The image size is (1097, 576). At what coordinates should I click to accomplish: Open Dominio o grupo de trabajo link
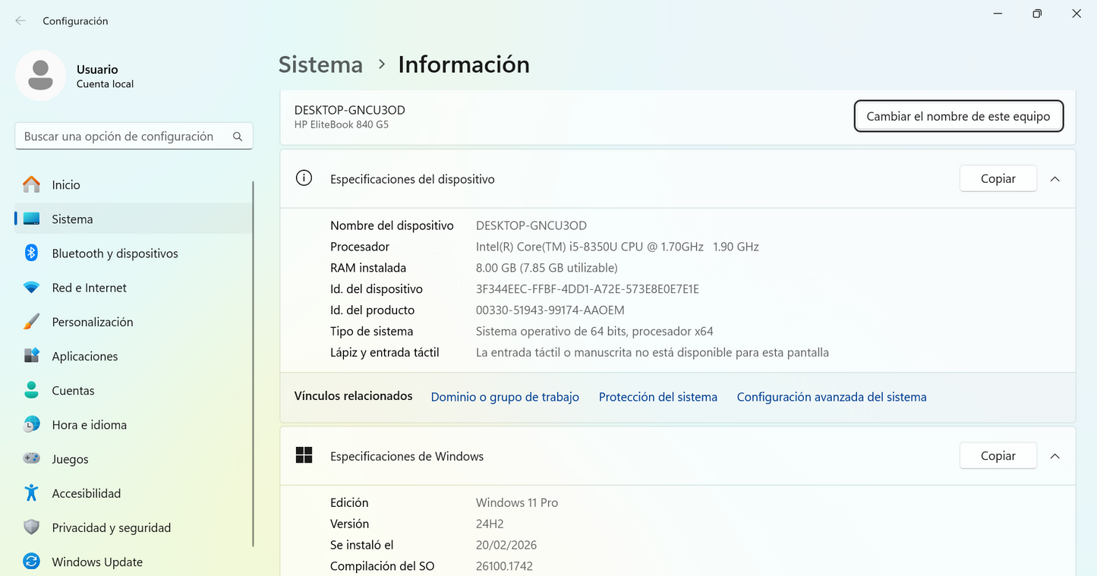(x=505, y=397)
